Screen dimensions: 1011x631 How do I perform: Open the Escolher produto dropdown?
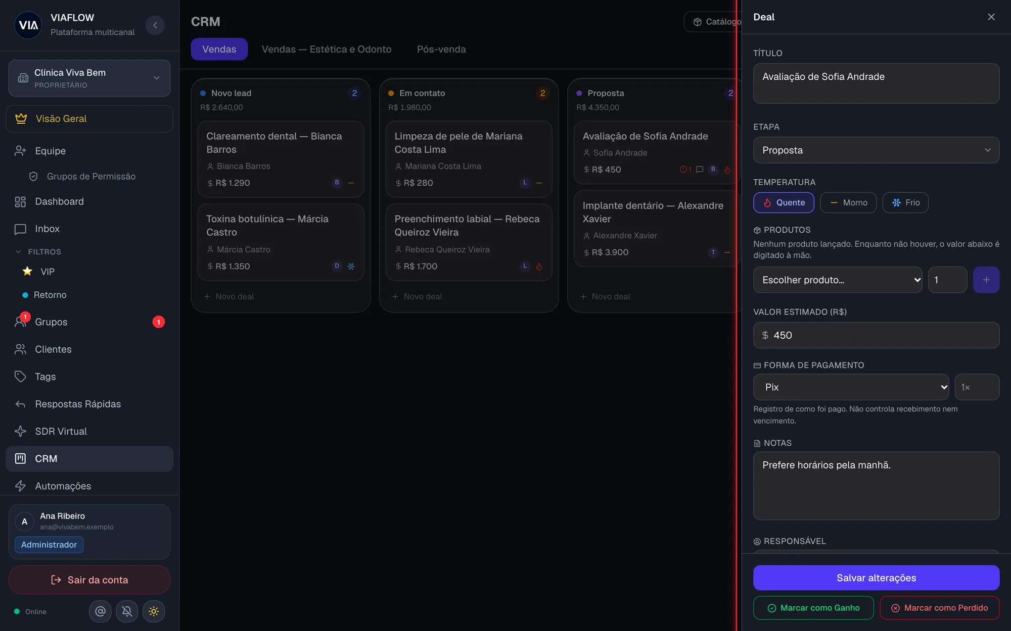click(x=838, y=280)
